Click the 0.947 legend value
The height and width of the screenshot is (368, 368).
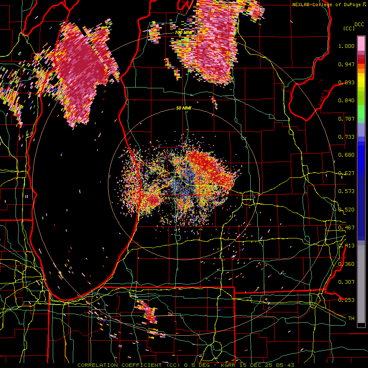[346, 64]
